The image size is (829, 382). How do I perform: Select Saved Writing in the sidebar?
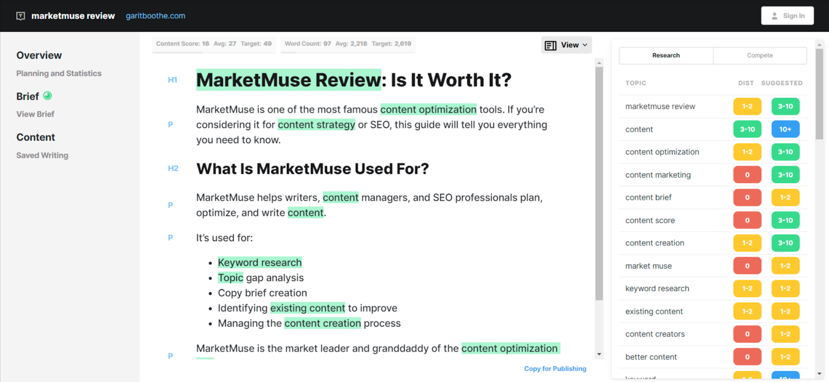(42, 155)
